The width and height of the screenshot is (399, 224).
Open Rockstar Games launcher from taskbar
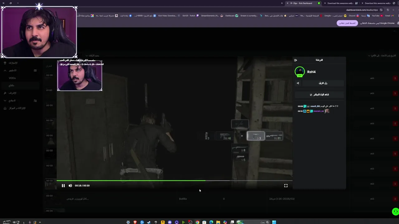tap(163, 222)
